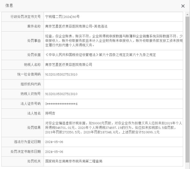
Task: Click the 处罚依据 law citation text
Action: [x=100, y=55]
